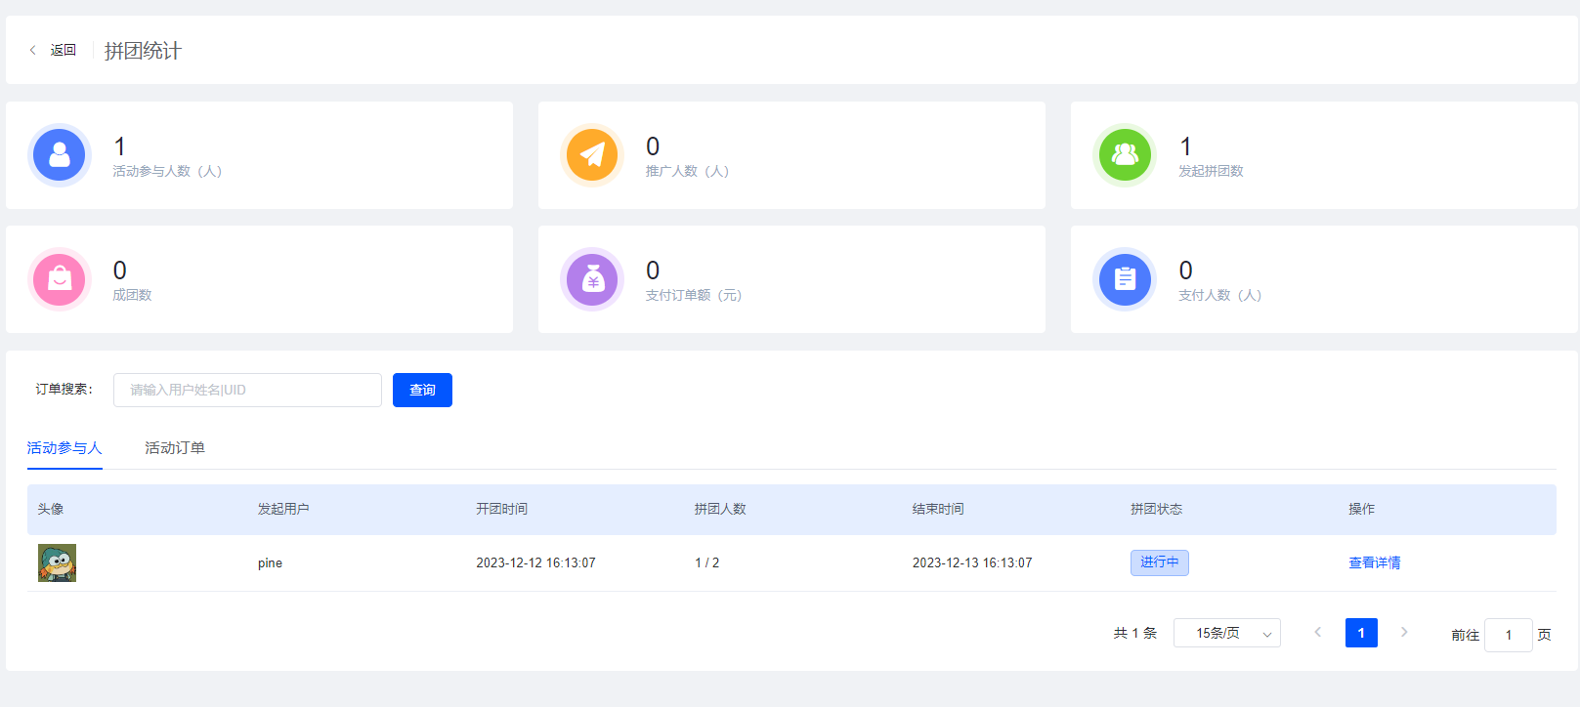Screen dimensions: 1580x707
Task: Click the pink shopping bag 成团数 icon
Action: pos(60,279)
